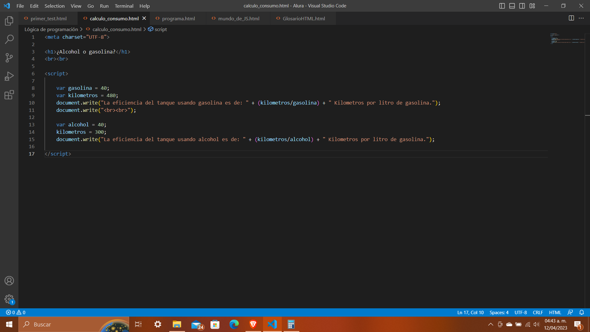The width and height of the screenshot is (590, 332).
Task: Open the Edit menu
Action: pos(34,6)
